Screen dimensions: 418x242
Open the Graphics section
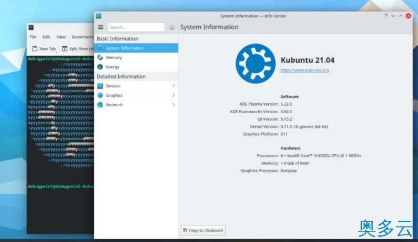pyautogui.click(x=136, y=95)
